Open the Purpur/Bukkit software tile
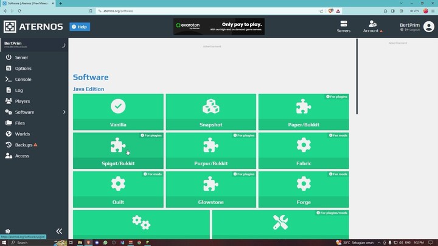The height and width of the screenshot is (246, 438). (x=211, y=151)
